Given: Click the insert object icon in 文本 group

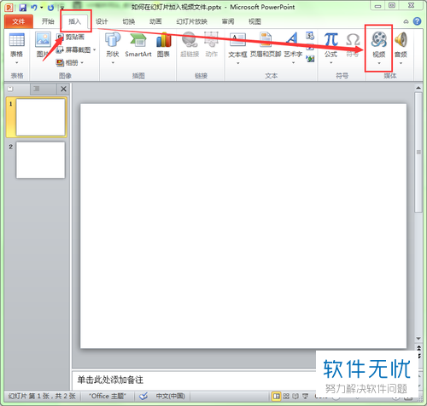Looking at the screenshot, I should click(310, 58).
